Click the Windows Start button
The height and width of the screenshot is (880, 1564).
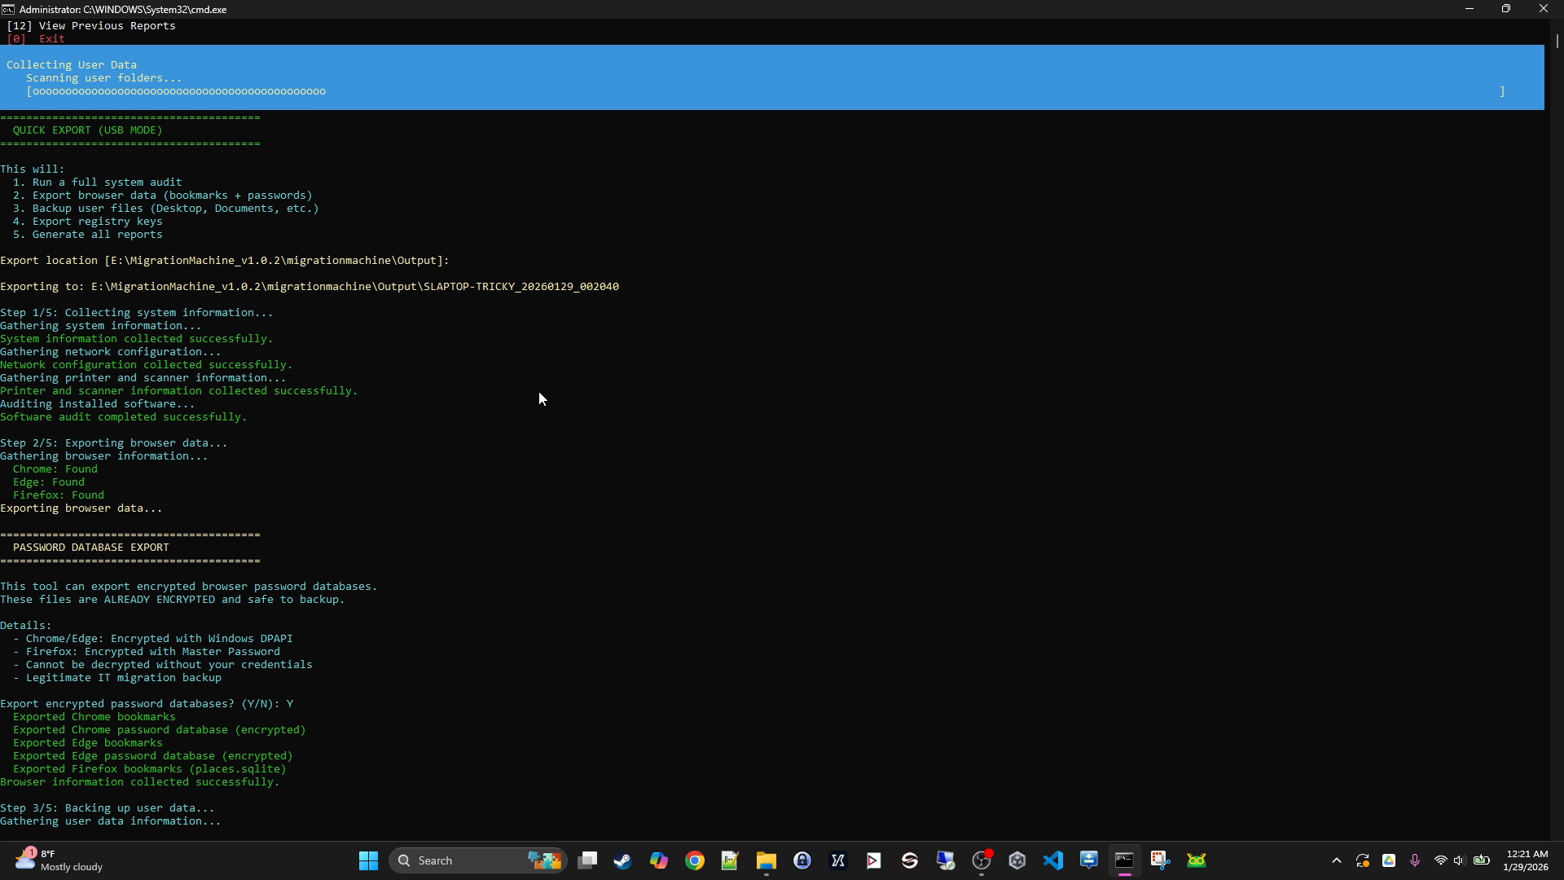(x=368, y=860)
